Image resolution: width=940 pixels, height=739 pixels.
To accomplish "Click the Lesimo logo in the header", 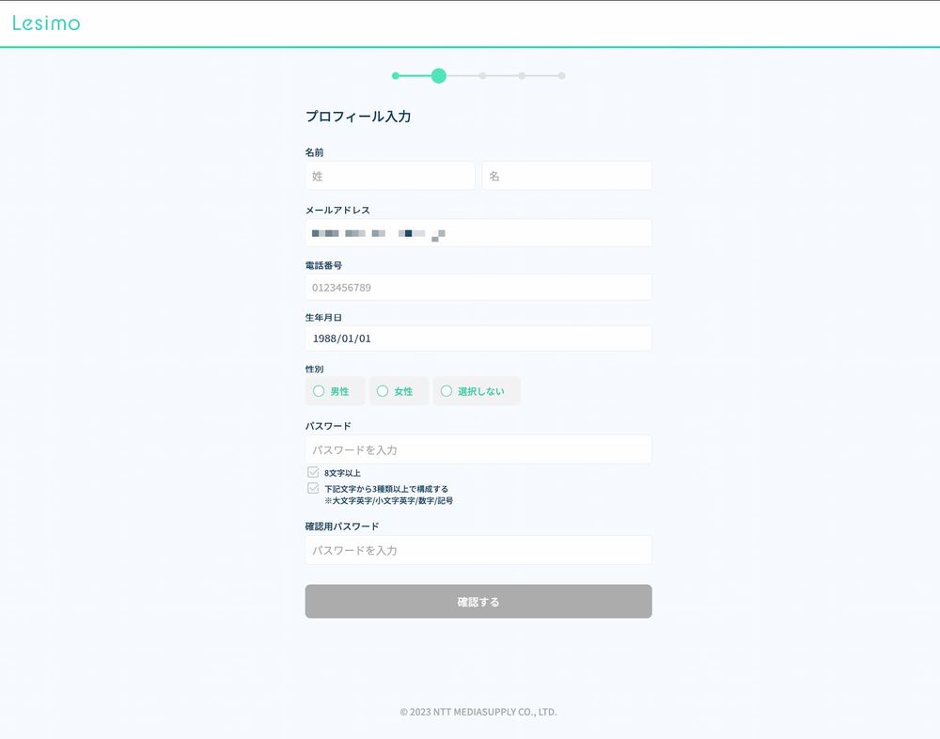I will pos(46,24).
